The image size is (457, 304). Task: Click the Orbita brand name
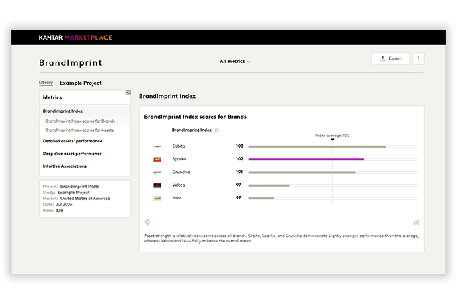click(x=179, y=146)
